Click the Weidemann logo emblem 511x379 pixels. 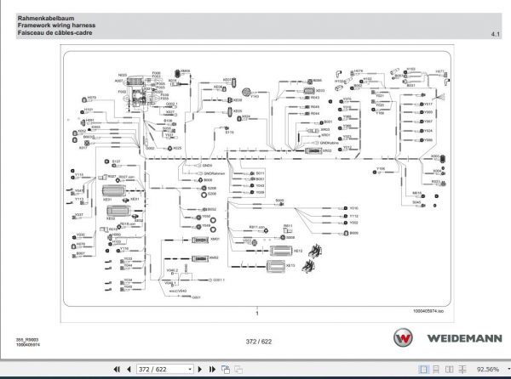403,337
